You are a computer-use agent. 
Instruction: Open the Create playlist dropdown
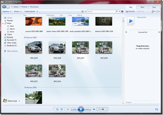click(31, 12)
